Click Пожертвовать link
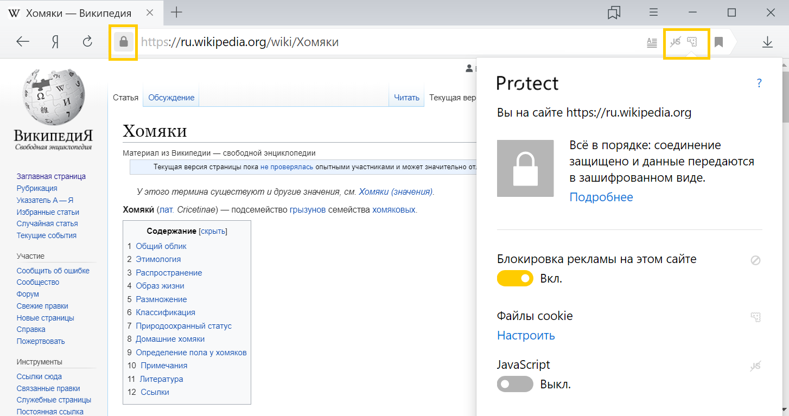 coord(41,341)
